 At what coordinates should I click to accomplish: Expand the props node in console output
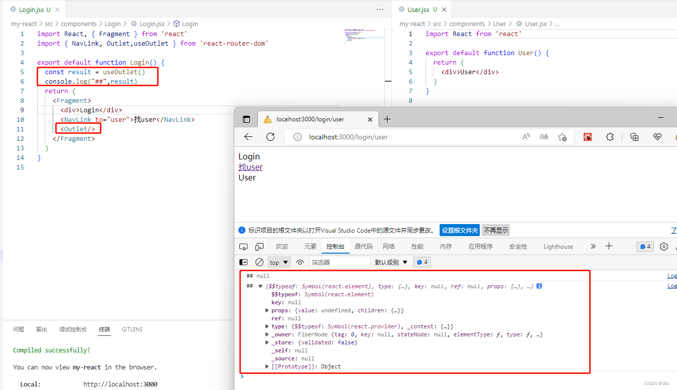pos(266,310)
